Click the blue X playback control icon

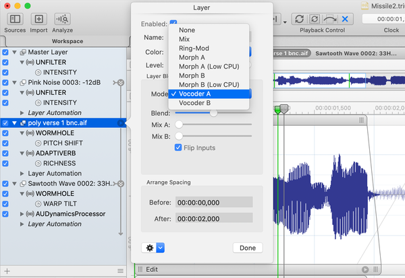(346, 19)
